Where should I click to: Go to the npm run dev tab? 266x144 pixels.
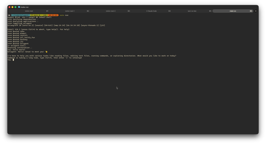coord(192,11)
